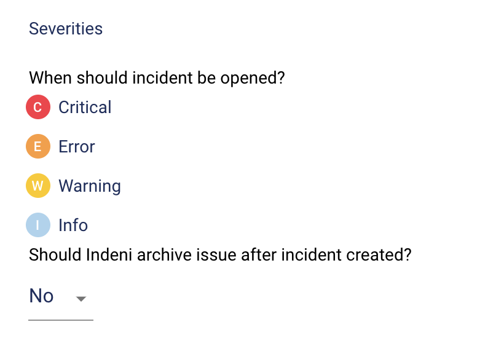Screen dimensions: 504x338
Task: Toggle the Error severity text label
Action: point(77,147)
